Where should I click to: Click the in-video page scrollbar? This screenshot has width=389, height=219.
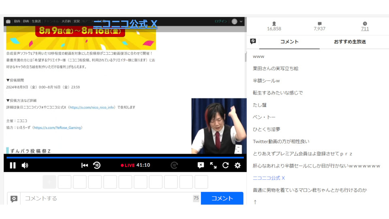click(x=246, y=57)
